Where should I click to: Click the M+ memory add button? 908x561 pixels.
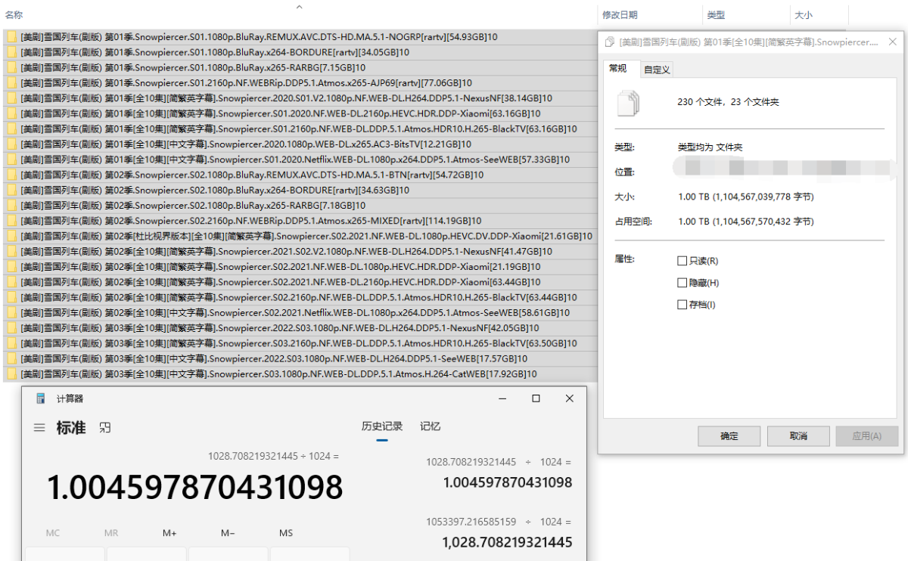click(x=169, y=533)
